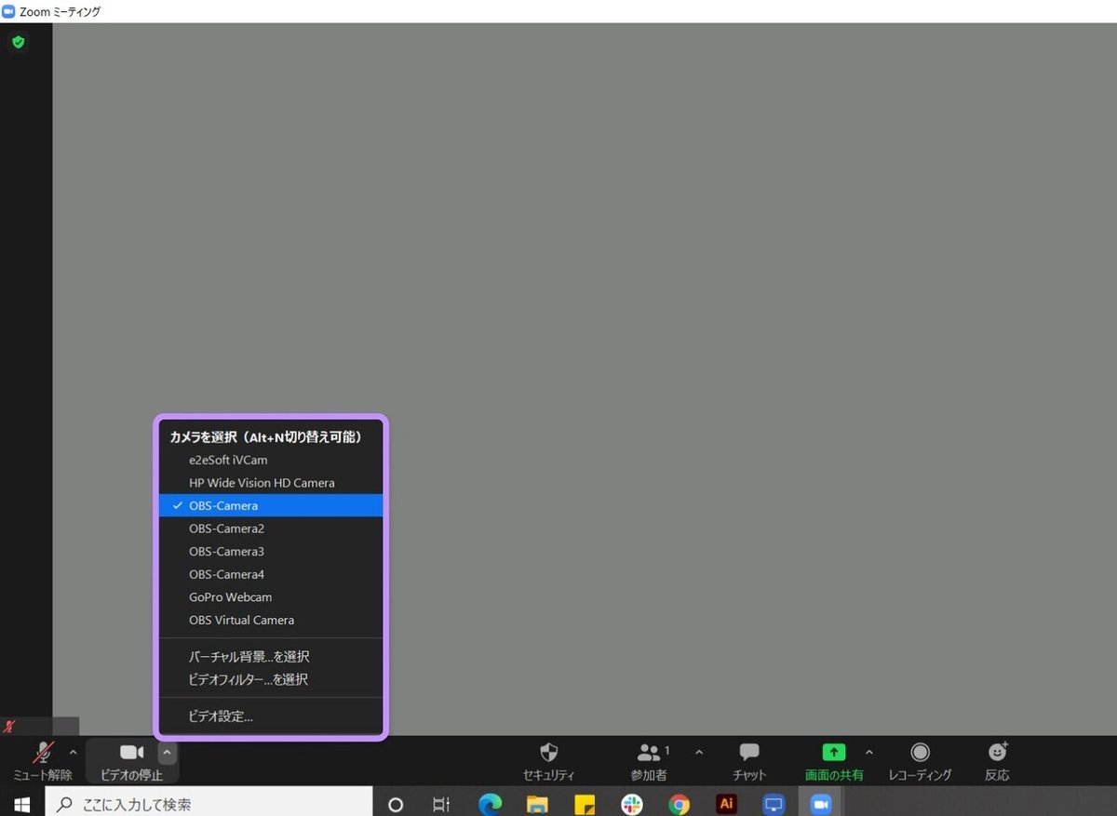The width and height of the screenshot is (1117, 816).
Task: Open the Chat bubble icon
Action: pos(749,752)
